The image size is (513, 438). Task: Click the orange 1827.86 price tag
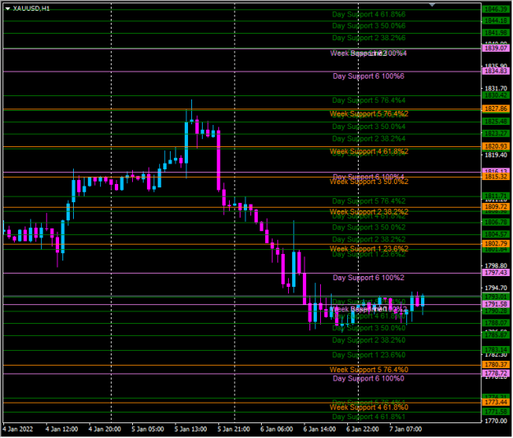pos(496,108)
